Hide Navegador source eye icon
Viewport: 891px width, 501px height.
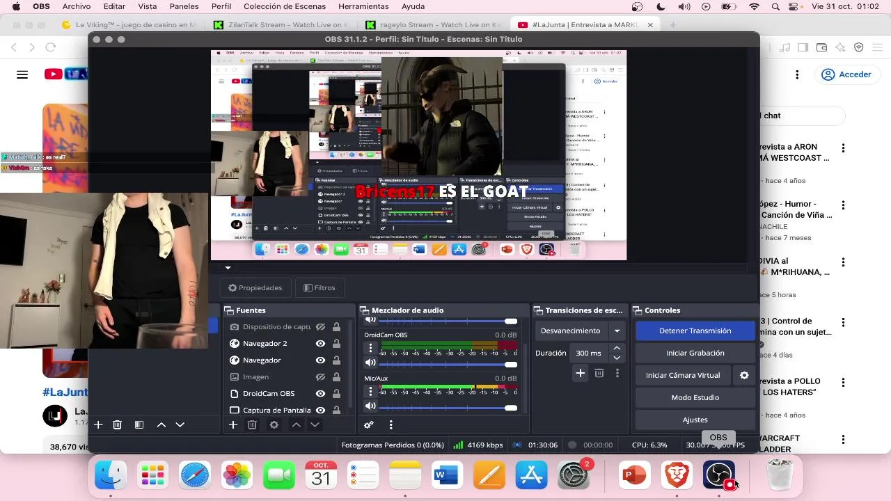pos(320,360)
